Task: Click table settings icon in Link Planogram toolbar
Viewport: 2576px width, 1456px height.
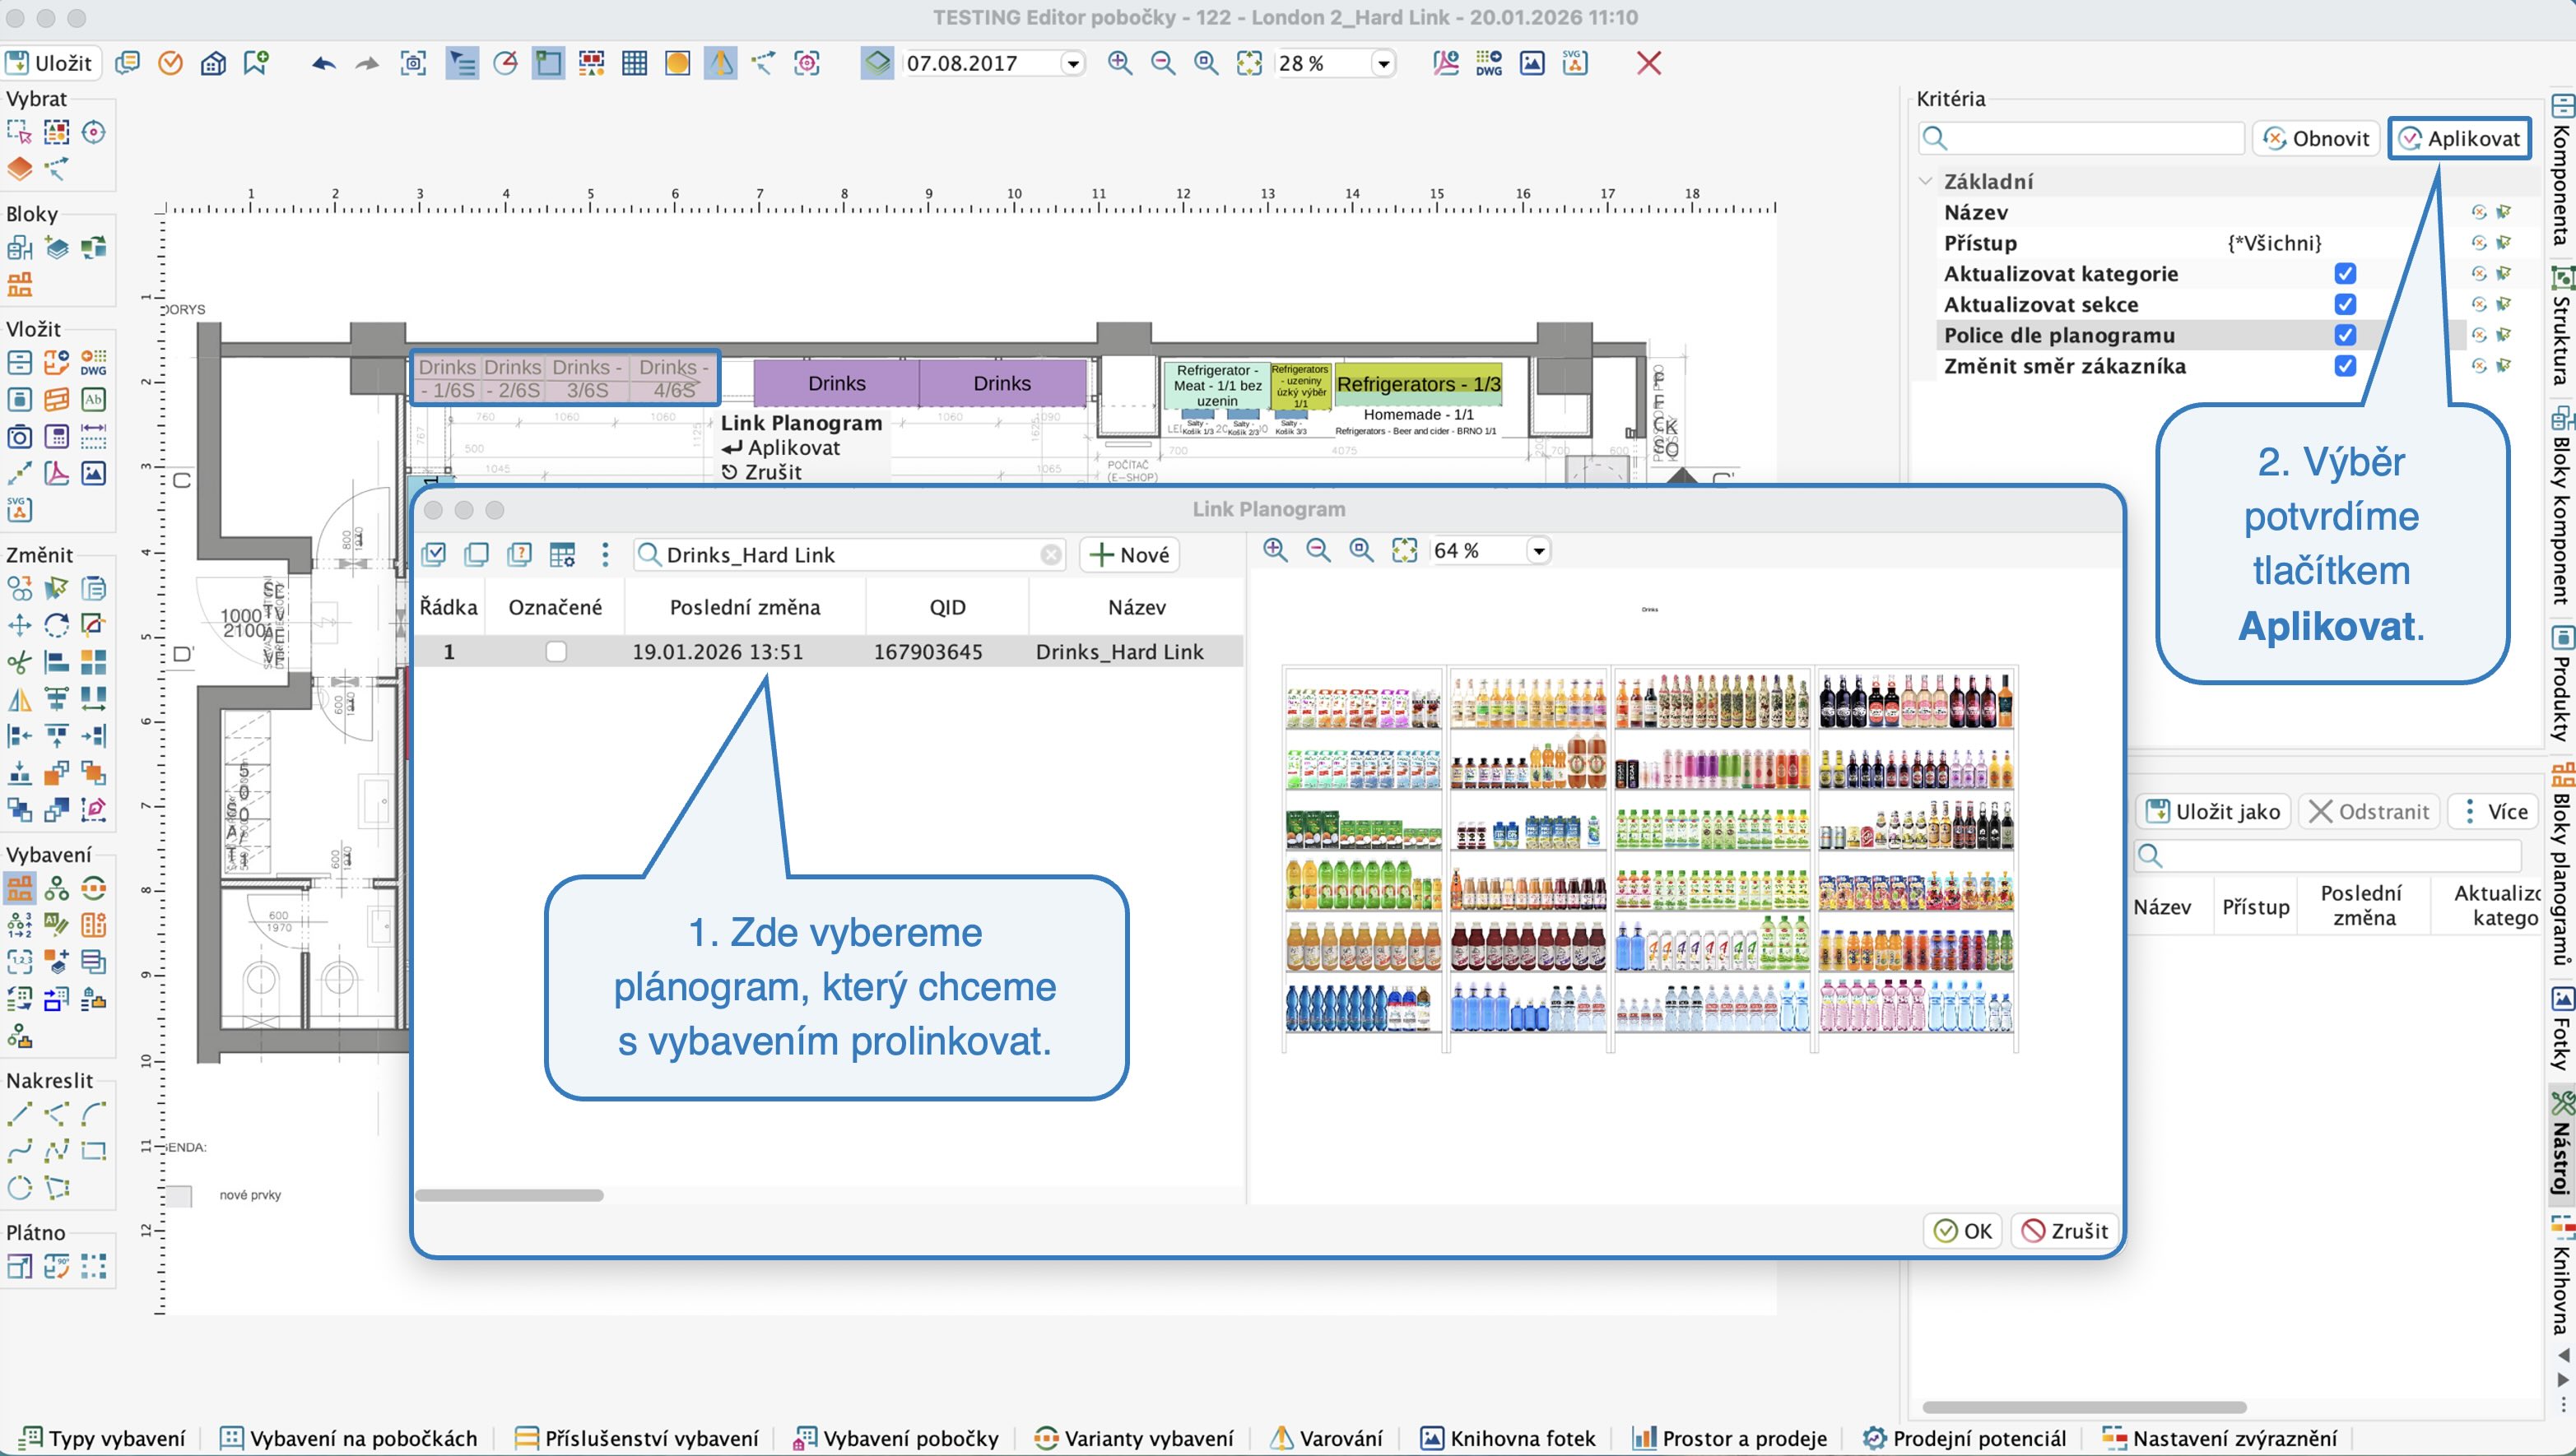Action: [x=562, y=554]
